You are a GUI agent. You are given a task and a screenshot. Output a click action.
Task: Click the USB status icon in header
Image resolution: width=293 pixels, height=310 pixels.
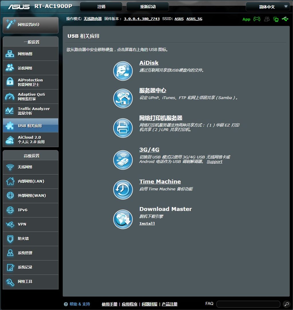click(x=285, y=19)
